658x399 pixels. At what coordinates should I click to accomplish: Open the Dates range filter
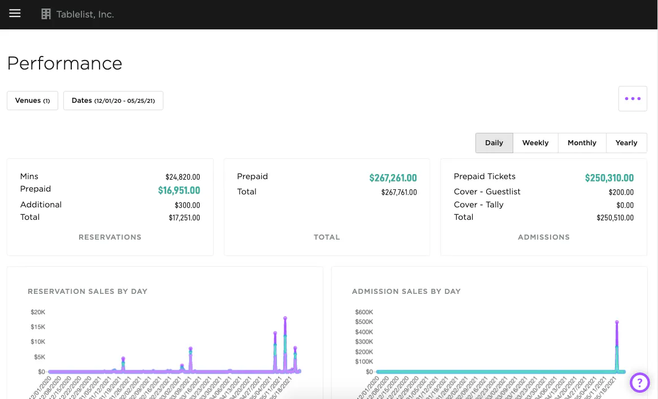coord(113,101)
